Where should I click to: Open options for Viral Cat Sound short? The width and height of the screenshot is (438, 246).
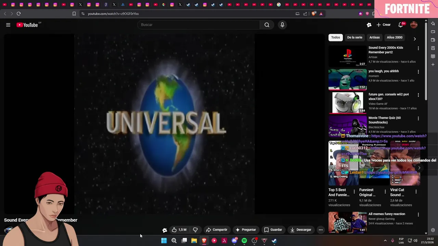coord(416,192)
